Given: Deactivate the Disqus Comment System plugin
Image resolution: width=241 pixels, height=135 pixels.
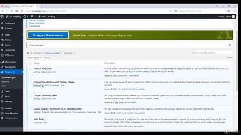Looking at the screenshot, I should point(46,99).
